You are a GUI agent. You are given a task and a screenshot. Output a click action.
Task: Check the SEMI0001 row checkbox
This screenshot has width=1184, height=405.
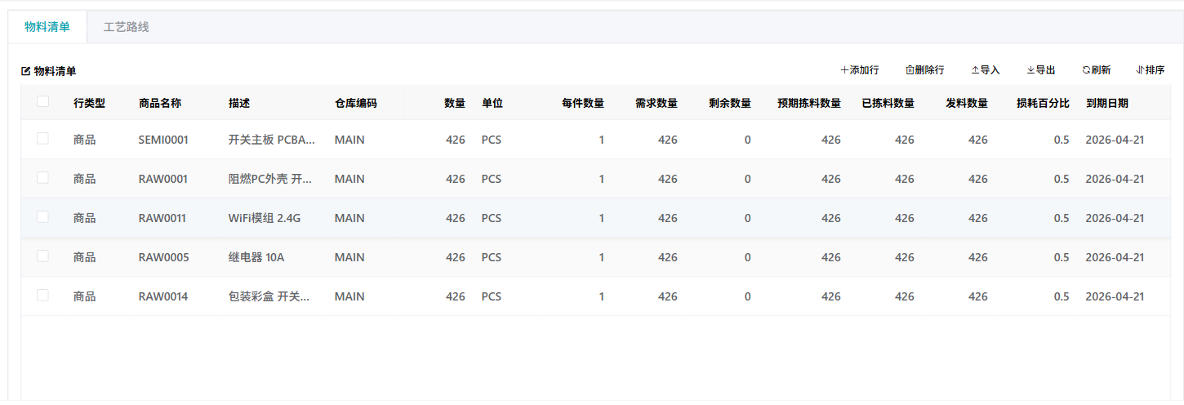(x=42, y=139)
